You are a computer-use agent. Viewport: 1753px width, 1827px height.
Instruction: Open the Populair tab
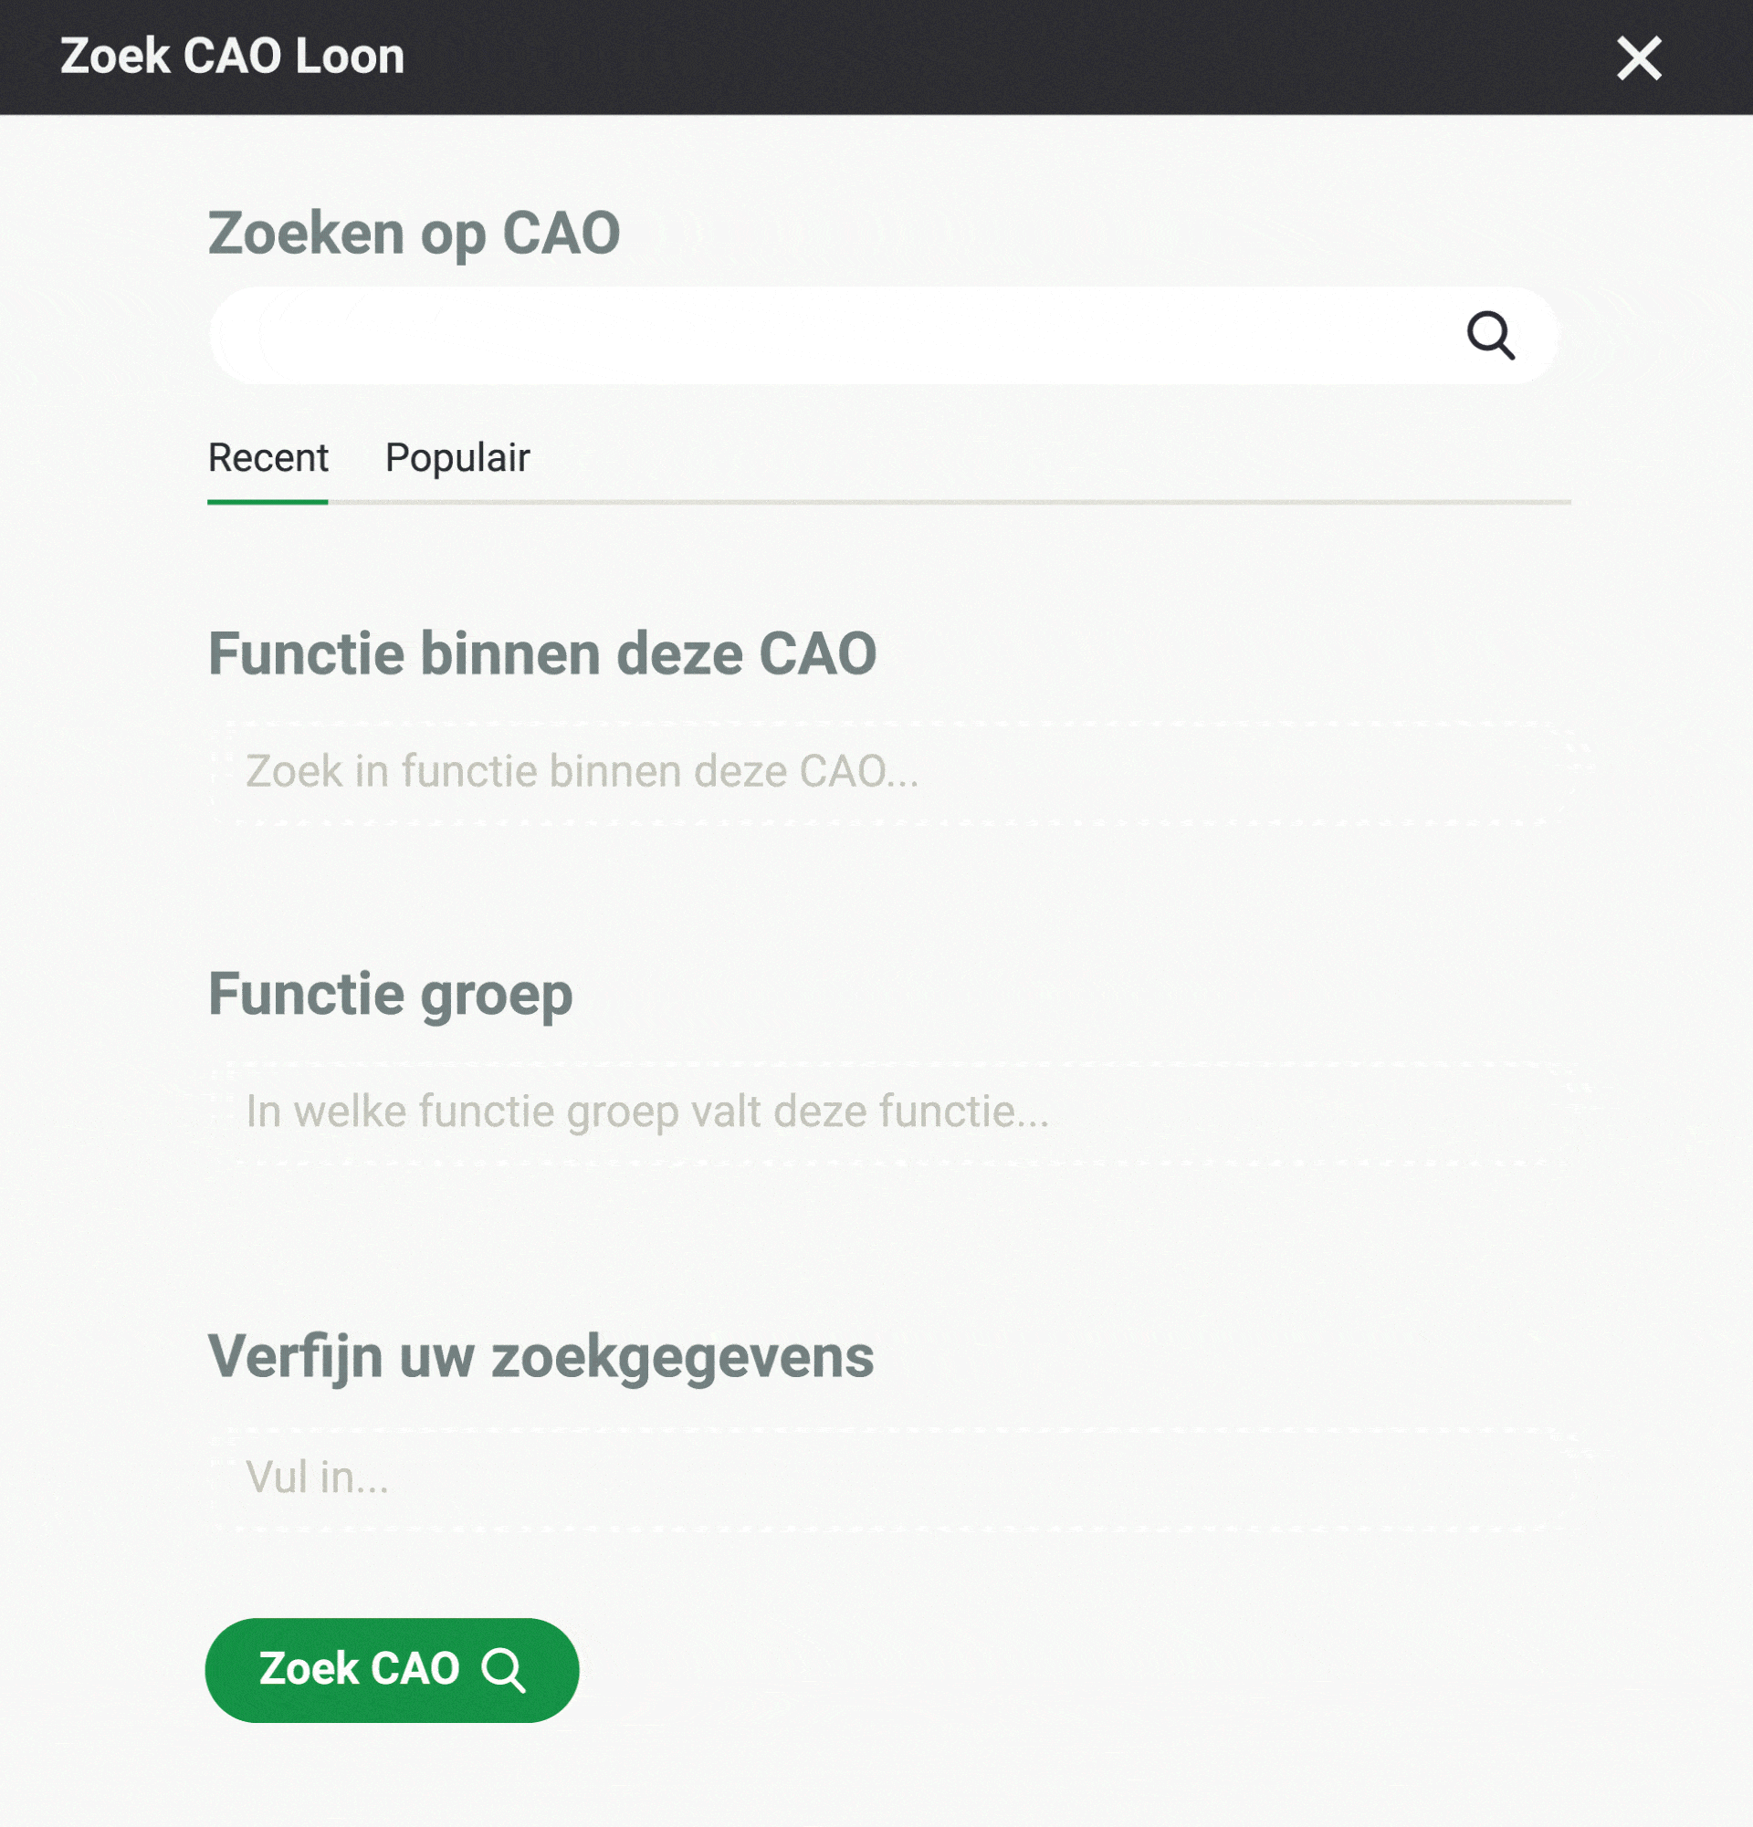(457, 458)
